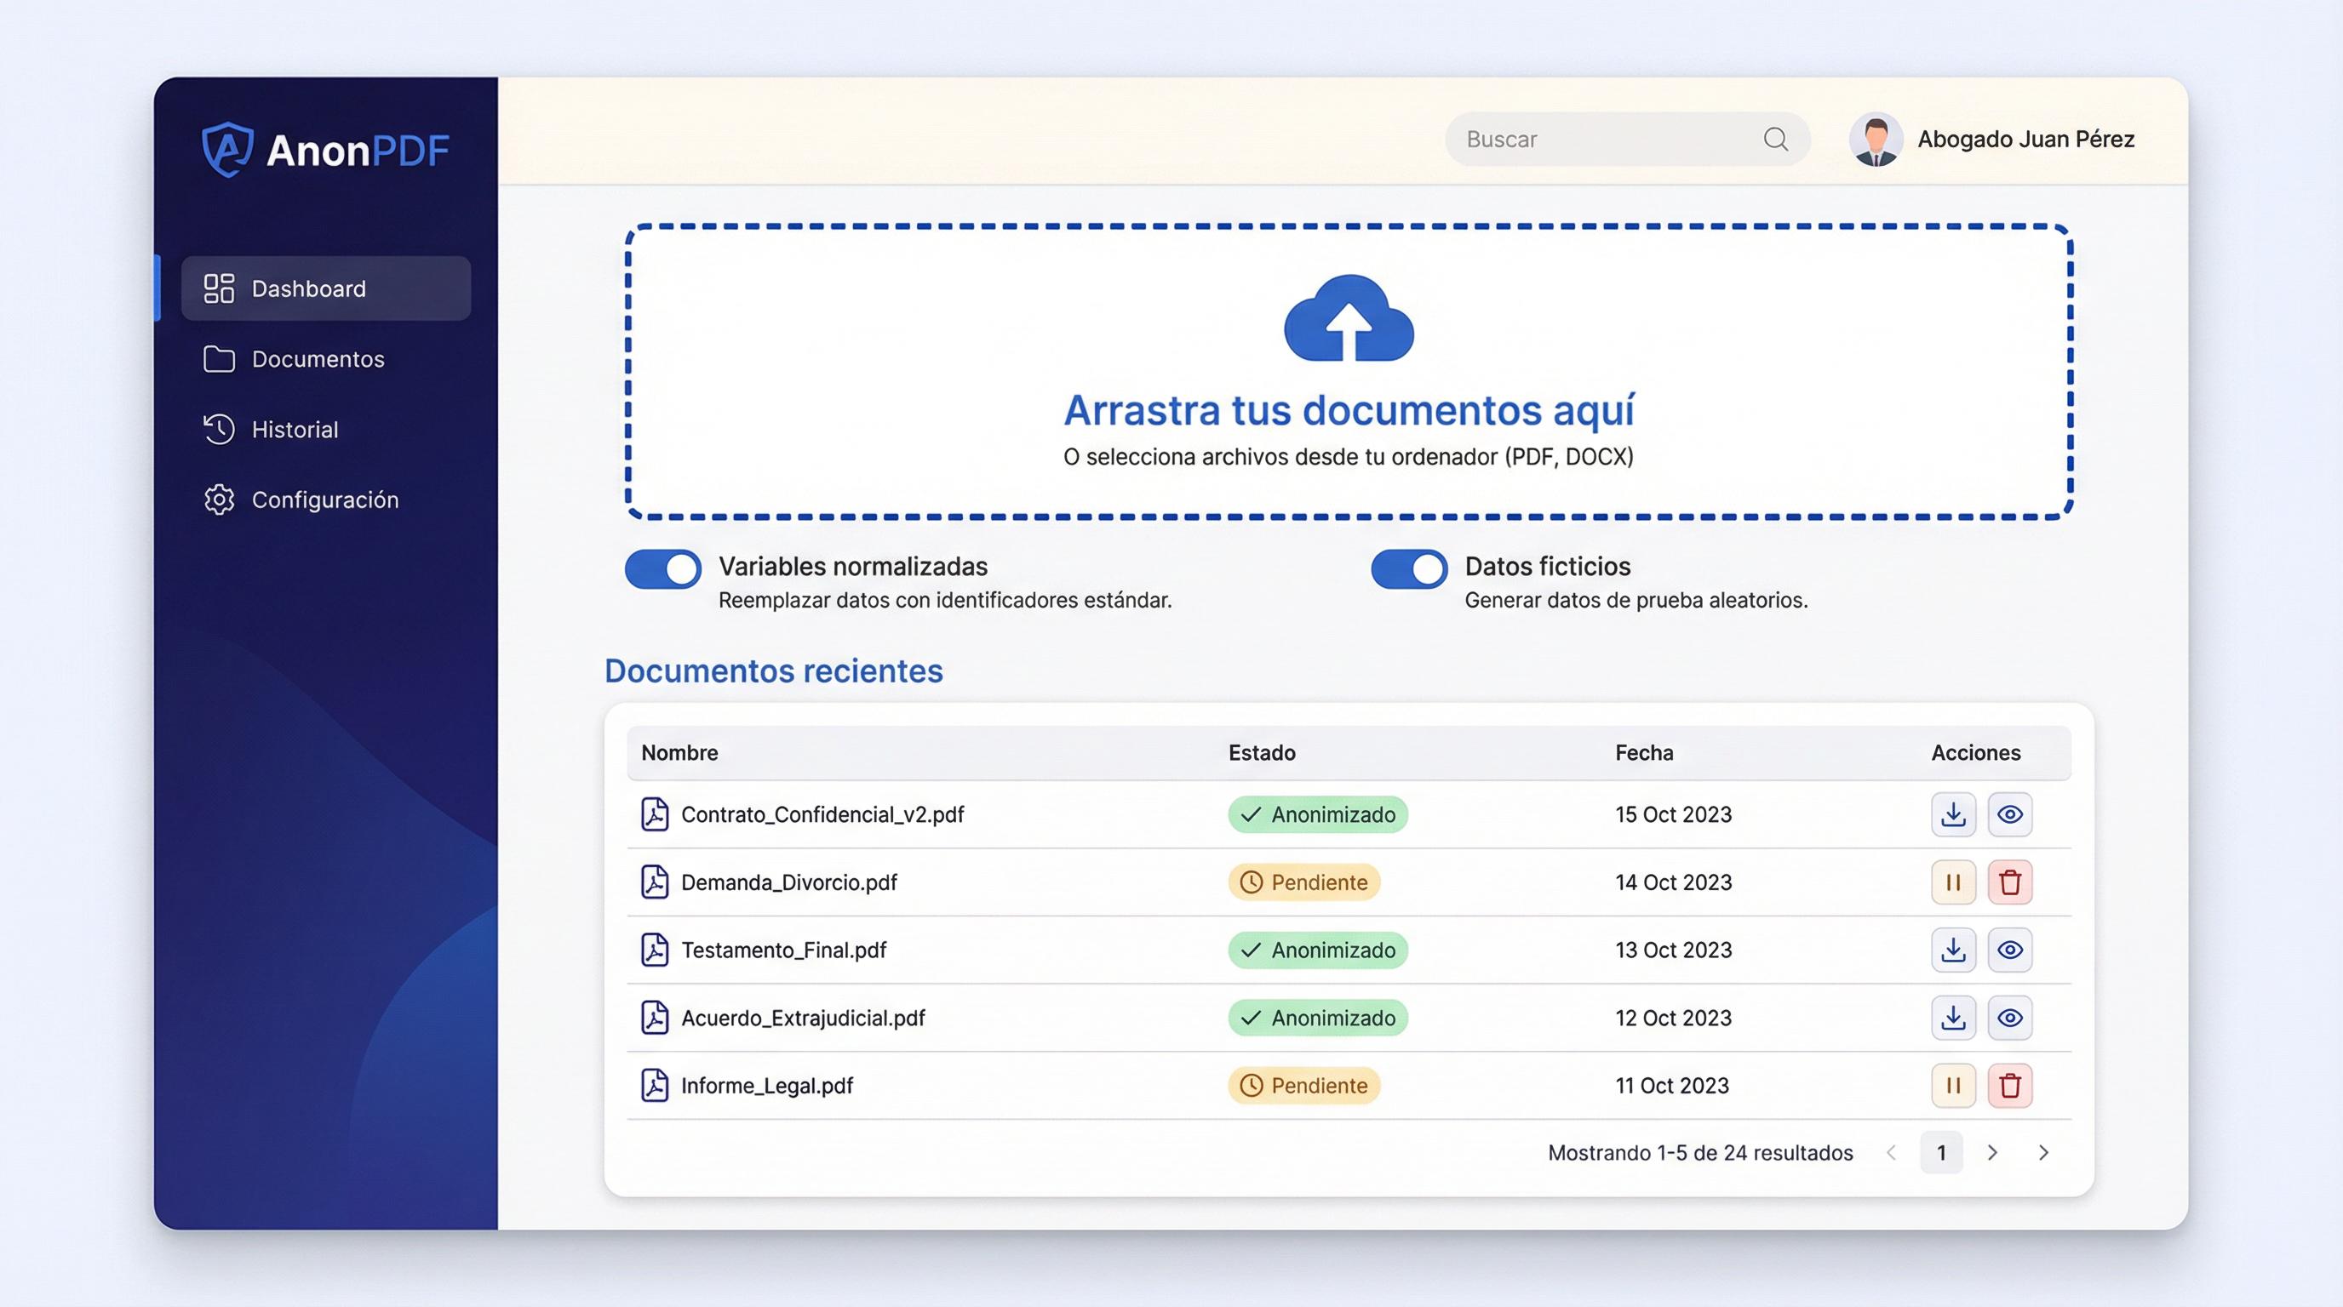Turn off the Datos ficticios switch
2343x1307 pixels.
[1408, 569]
